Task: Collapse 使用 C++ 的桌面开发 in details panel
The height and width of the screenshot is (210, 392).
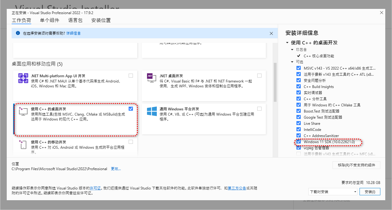Action: [x=287, y=43]
